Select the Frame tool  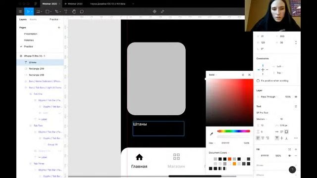[38, 11]
